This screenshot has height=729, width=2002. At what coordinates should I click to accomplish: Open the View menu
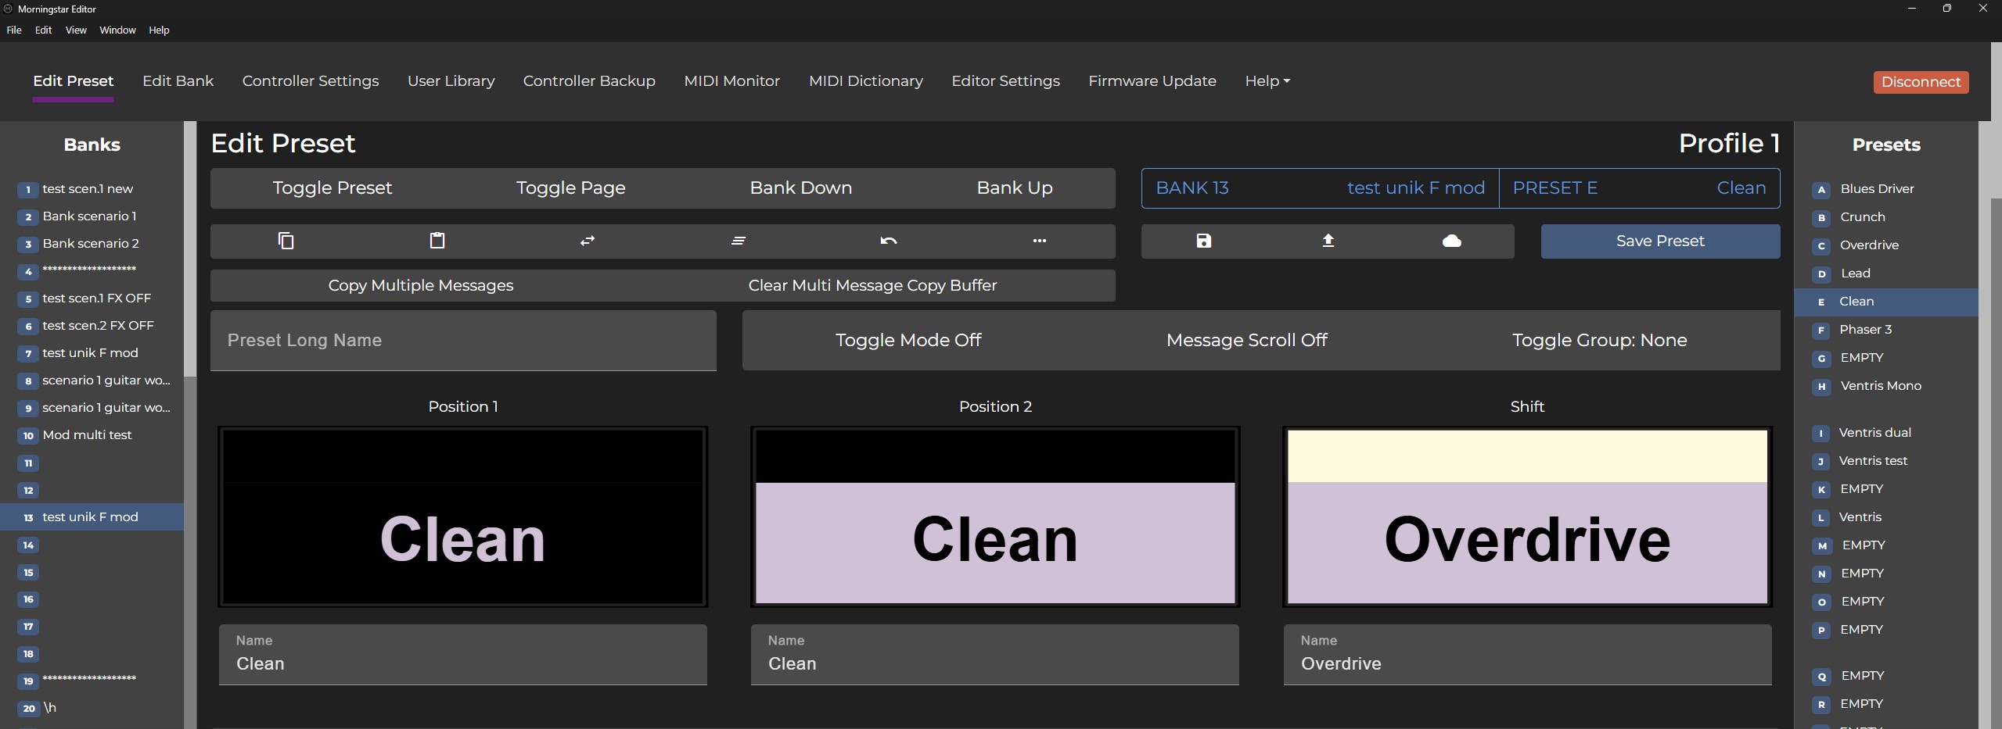click(x=76, y=30)
